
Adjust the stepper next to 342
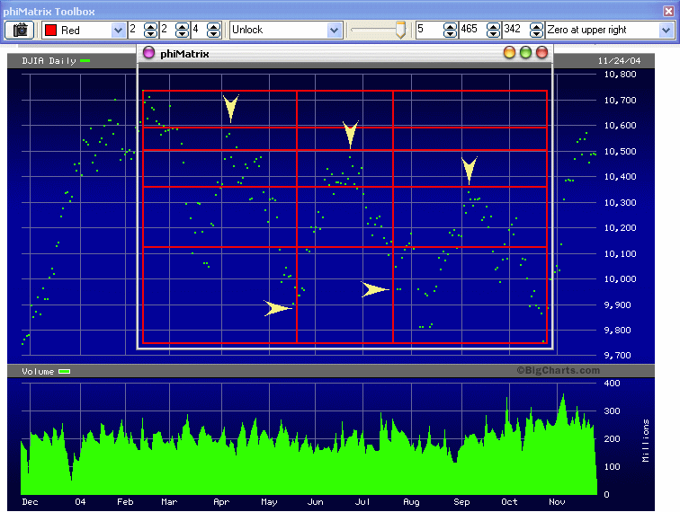point(536,30)
